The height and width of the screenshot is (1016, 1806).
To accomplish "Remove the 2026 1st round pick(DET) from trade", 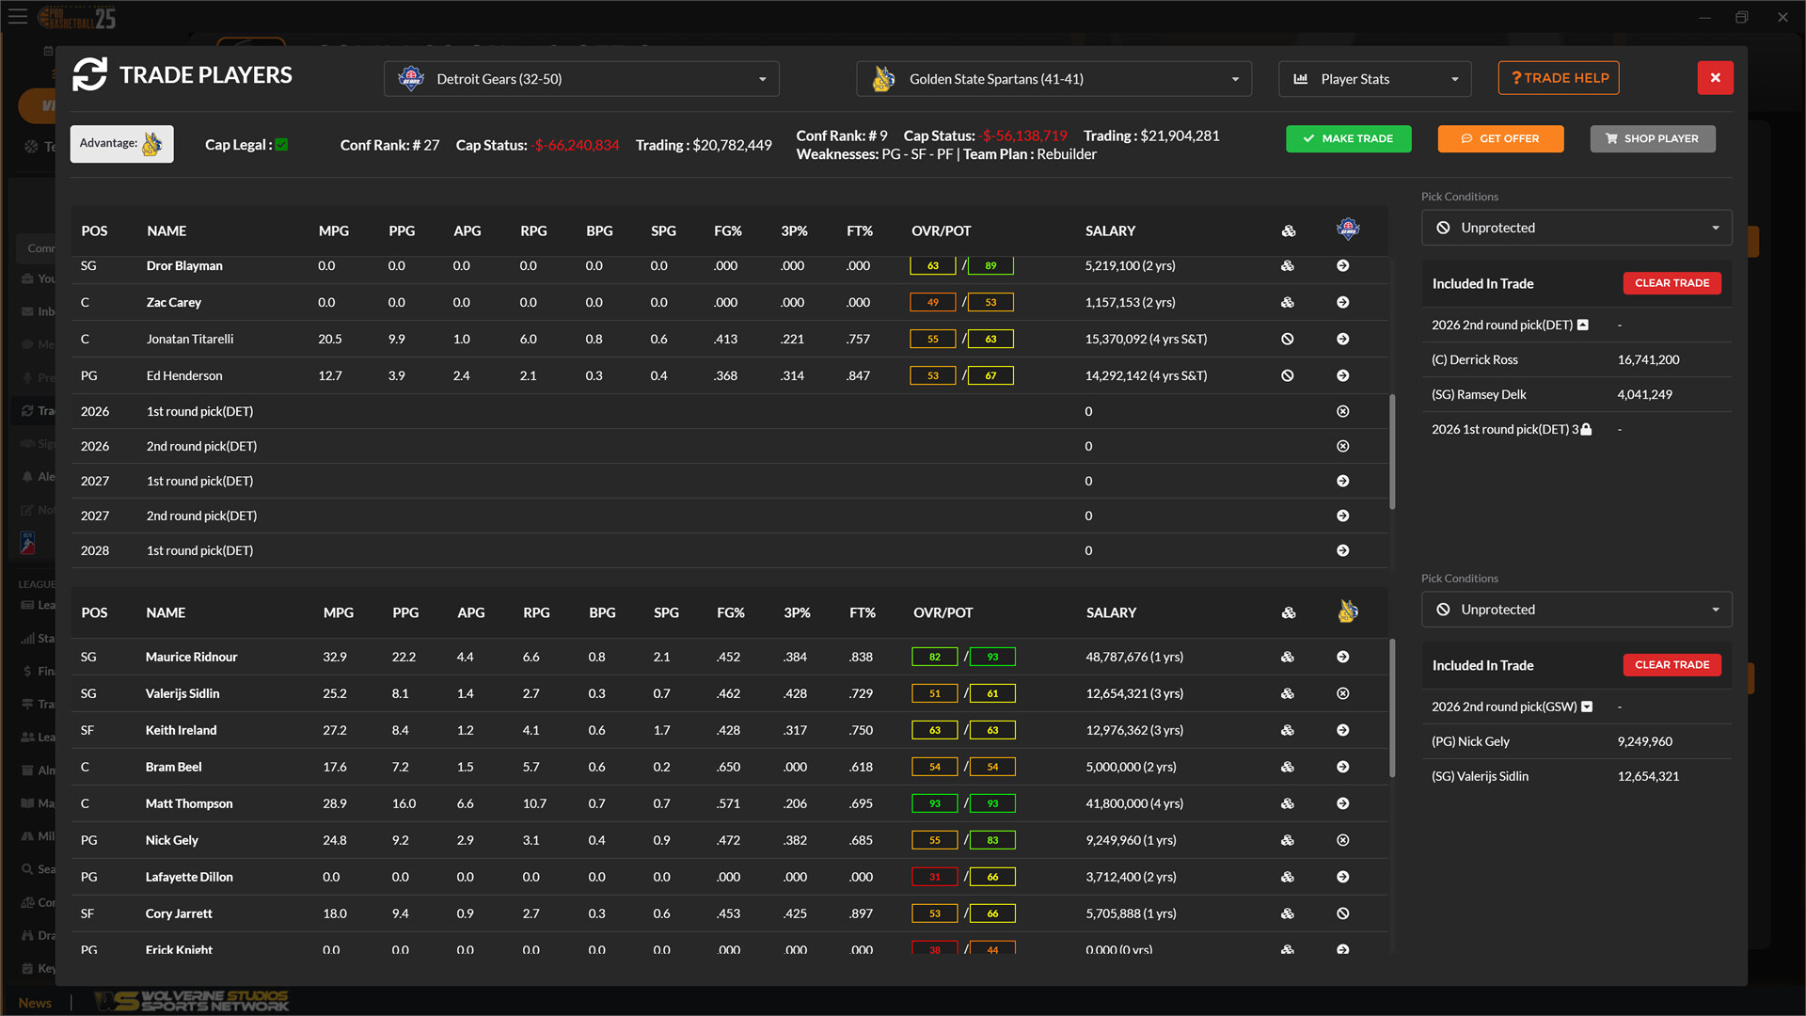I will point(1343,411).
